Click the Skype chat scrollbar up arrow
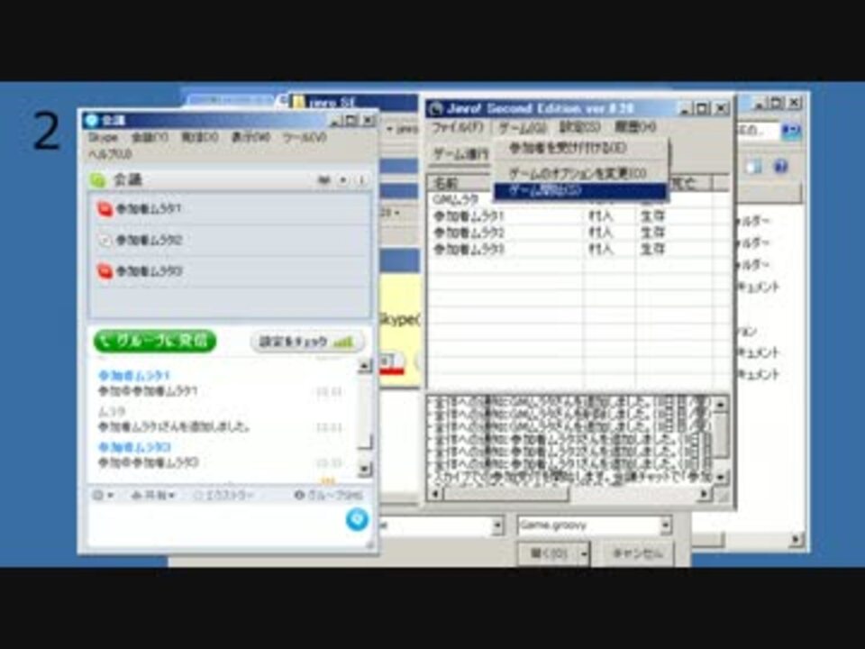The image size is (865, 649). click(365, 366)
